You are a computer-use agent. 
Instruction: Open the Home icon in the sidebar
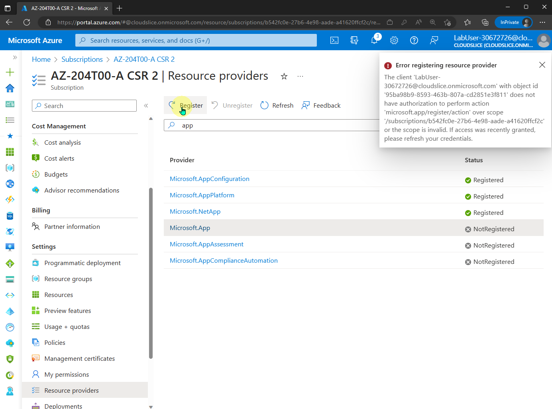[10, 88]
